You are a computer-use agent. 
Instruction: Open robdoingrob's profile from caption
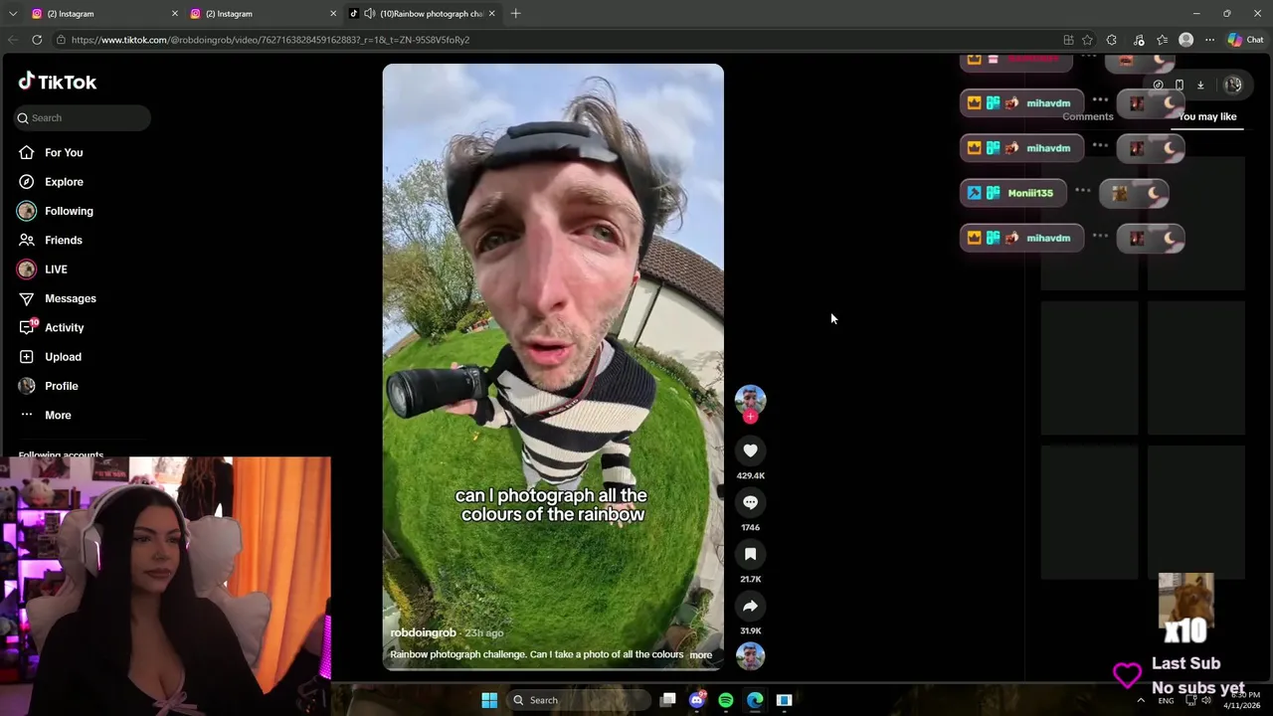[423, 632]
